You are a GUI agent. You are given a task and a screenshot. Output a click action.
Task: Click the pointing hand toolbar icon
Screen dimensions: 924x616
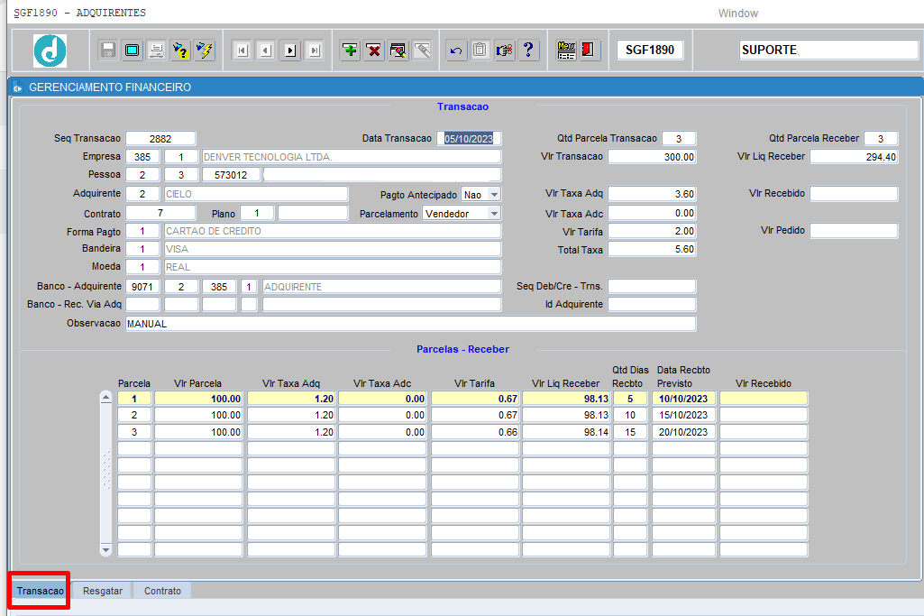505,51
